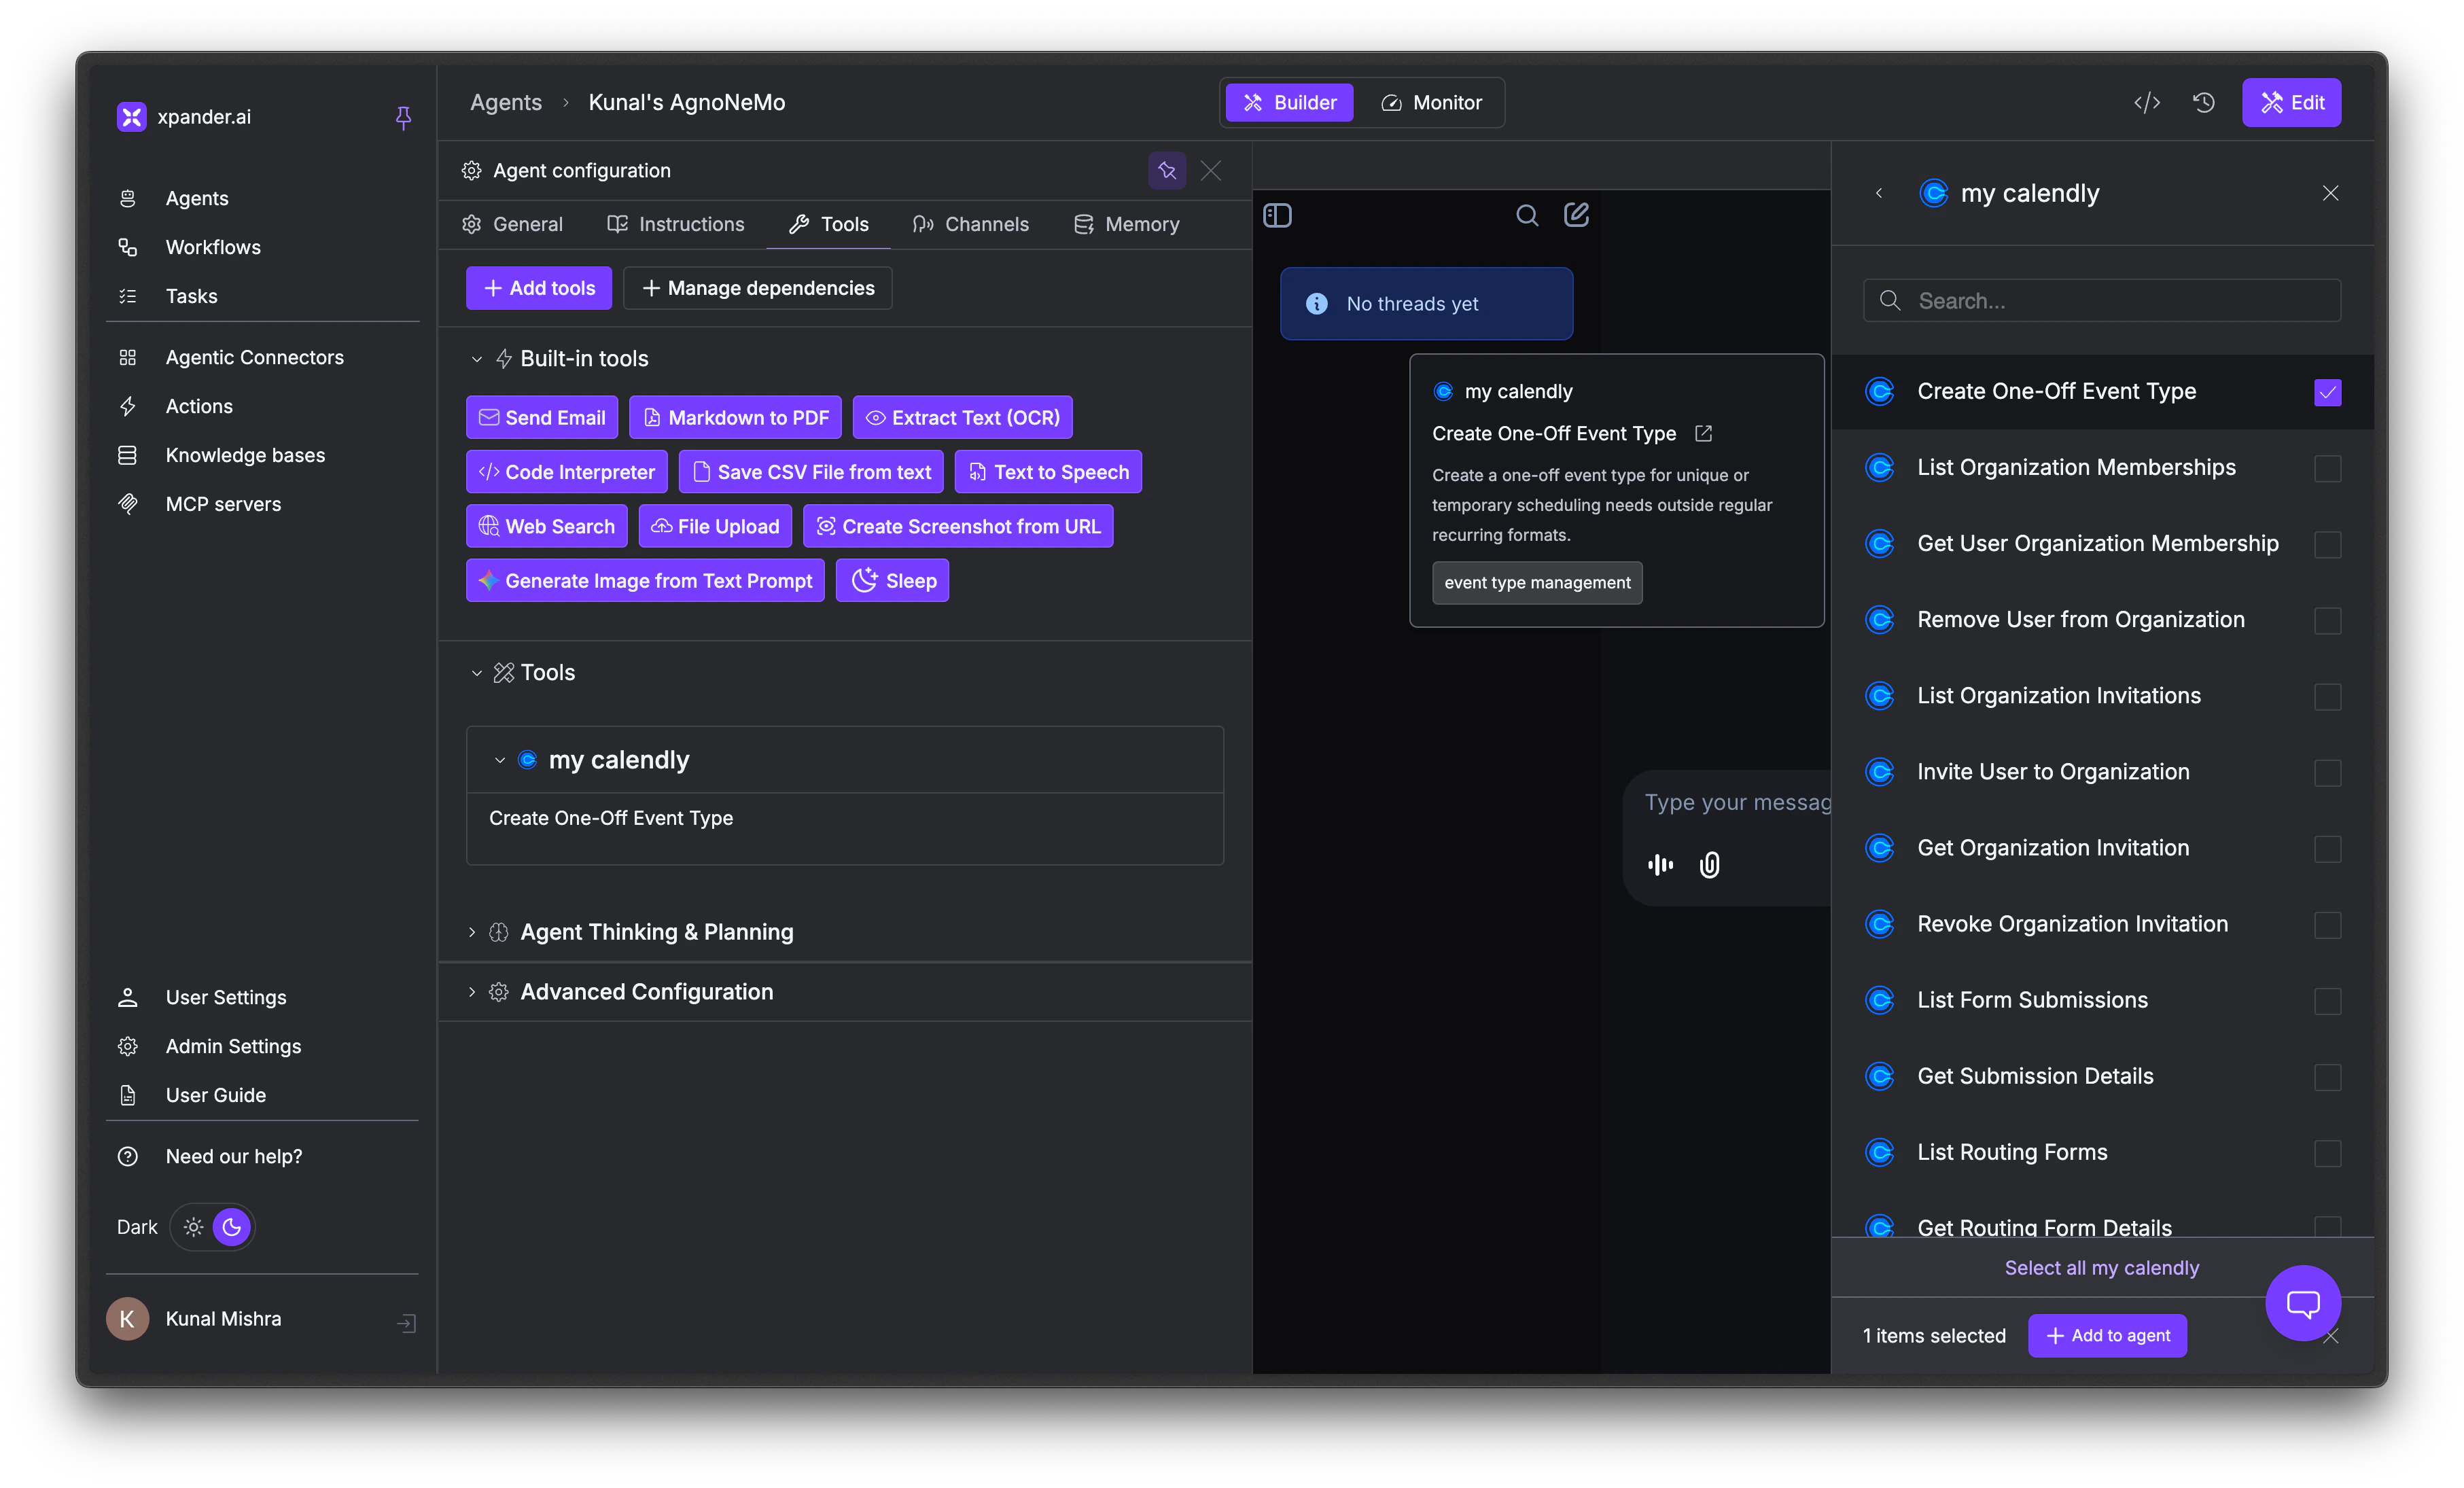Enable the Invite User to Organization tool
The image size is (2464, 1488).
pos(2328,773)
